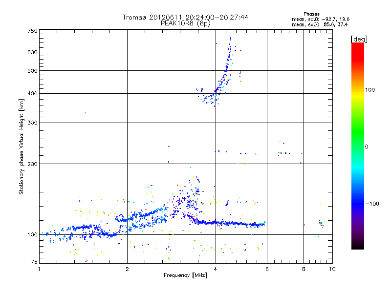The image size is (391, 293).
Task: Click the dark point just below 250 km near 2.8 MHz
Action: point(169,146)
